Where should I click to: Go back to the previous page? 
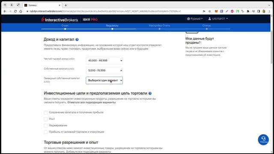point(5,11)
